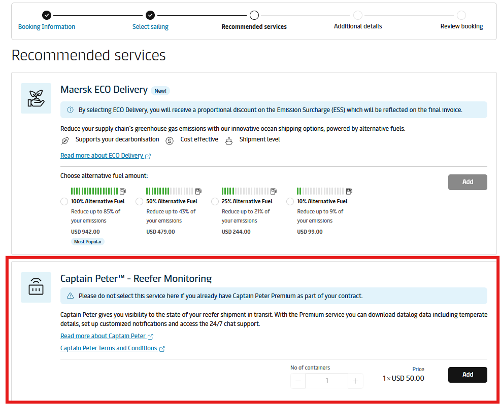Decrease number of containers with minus button
This screenshot has width=500, height=404.
(x=298, y=381)
